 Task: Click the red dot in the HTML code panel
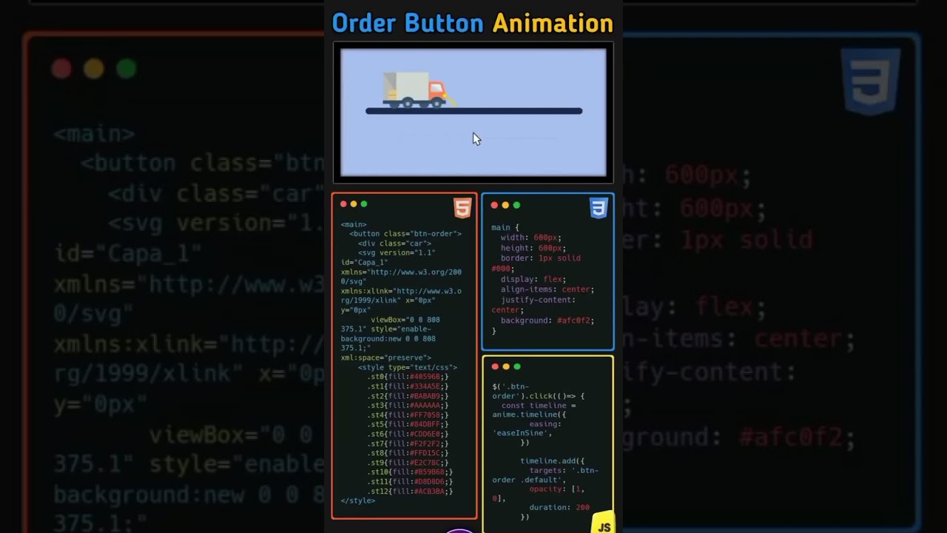coord(343,204)
